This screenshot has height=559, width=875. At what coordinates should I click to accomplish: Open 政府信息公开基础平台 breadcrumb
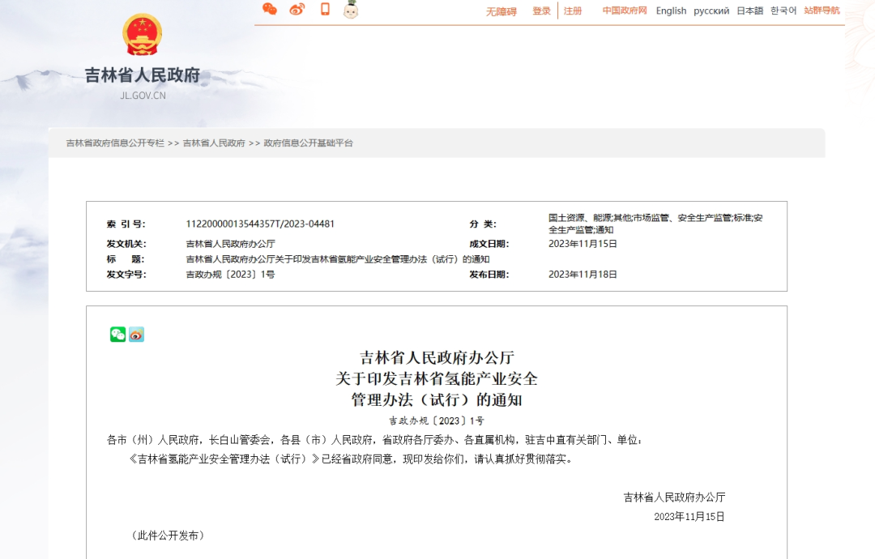pos(309,143)
